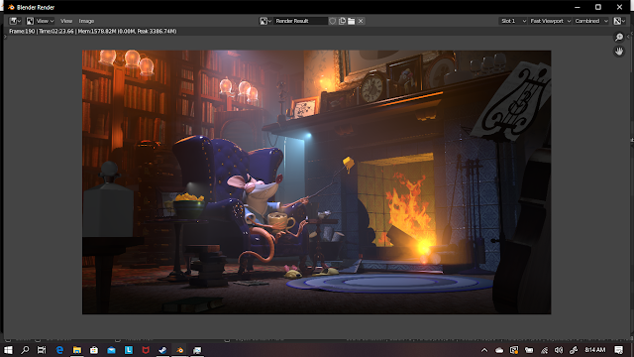The width and height of the screenshot is (634, 357).
Task: Open the volume speaker tray icon
Action: [x=559, y=350]
